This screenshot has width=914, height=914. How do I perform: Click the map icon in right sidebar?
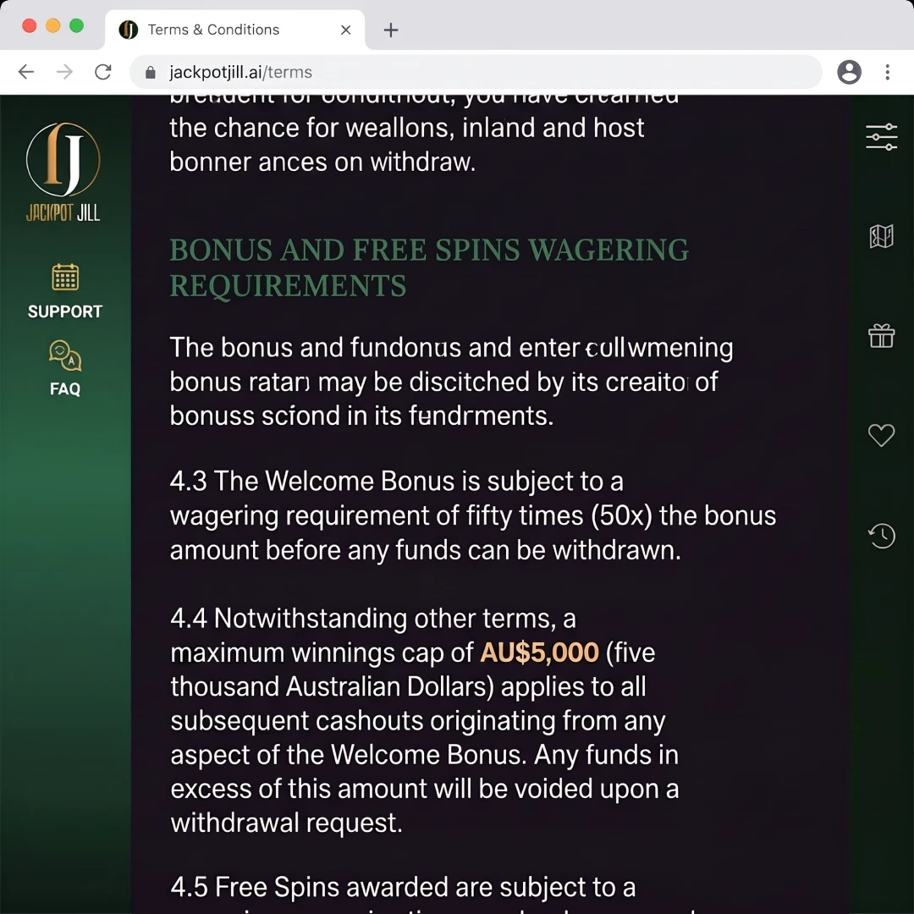click(x=881, y=237)
